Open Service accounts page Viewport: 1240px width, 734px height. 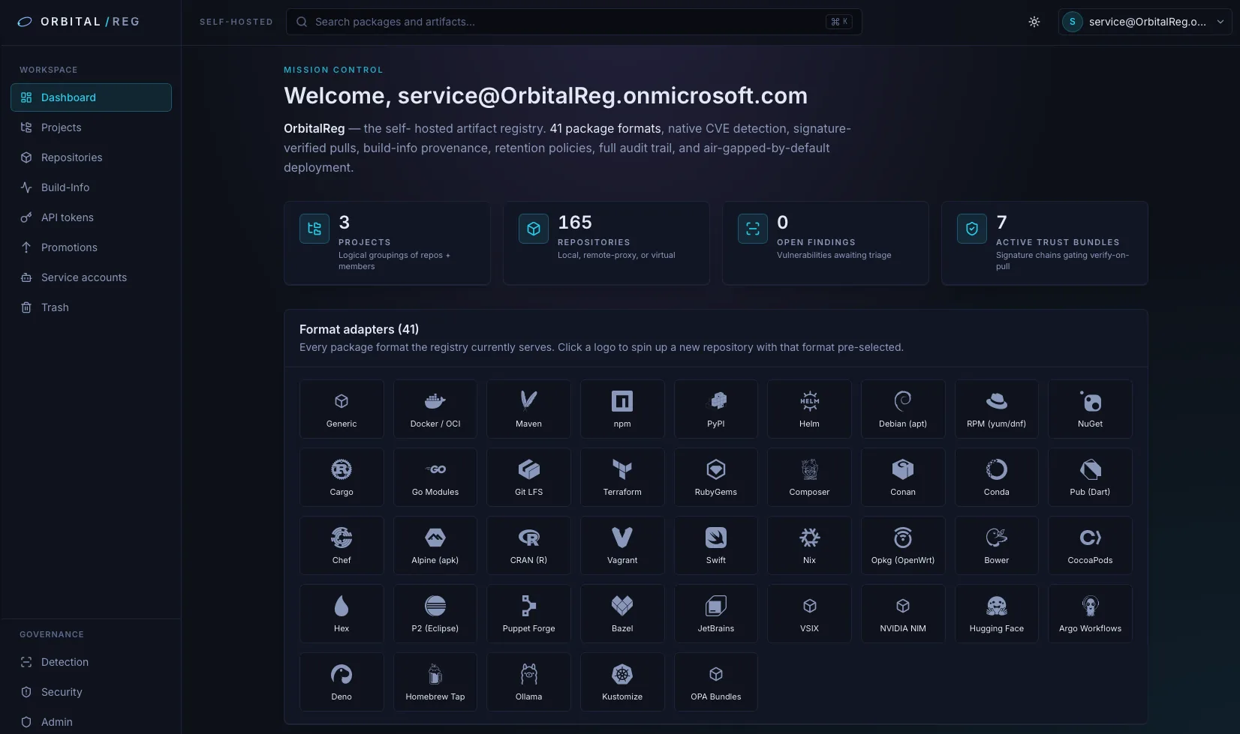click(x=91, y=277)
